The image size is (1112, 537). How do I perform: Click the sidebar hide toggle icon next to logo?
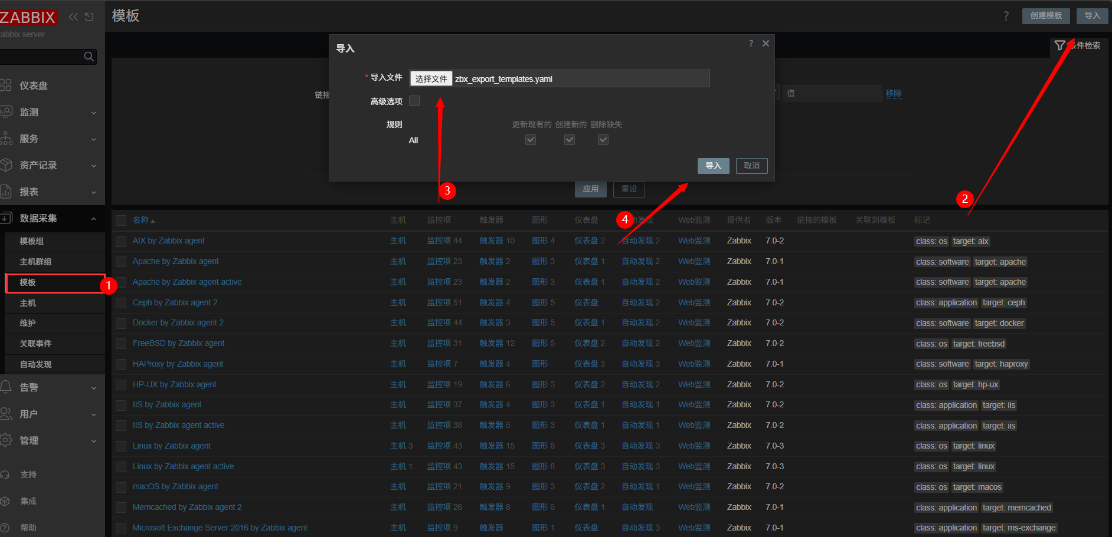89,17
